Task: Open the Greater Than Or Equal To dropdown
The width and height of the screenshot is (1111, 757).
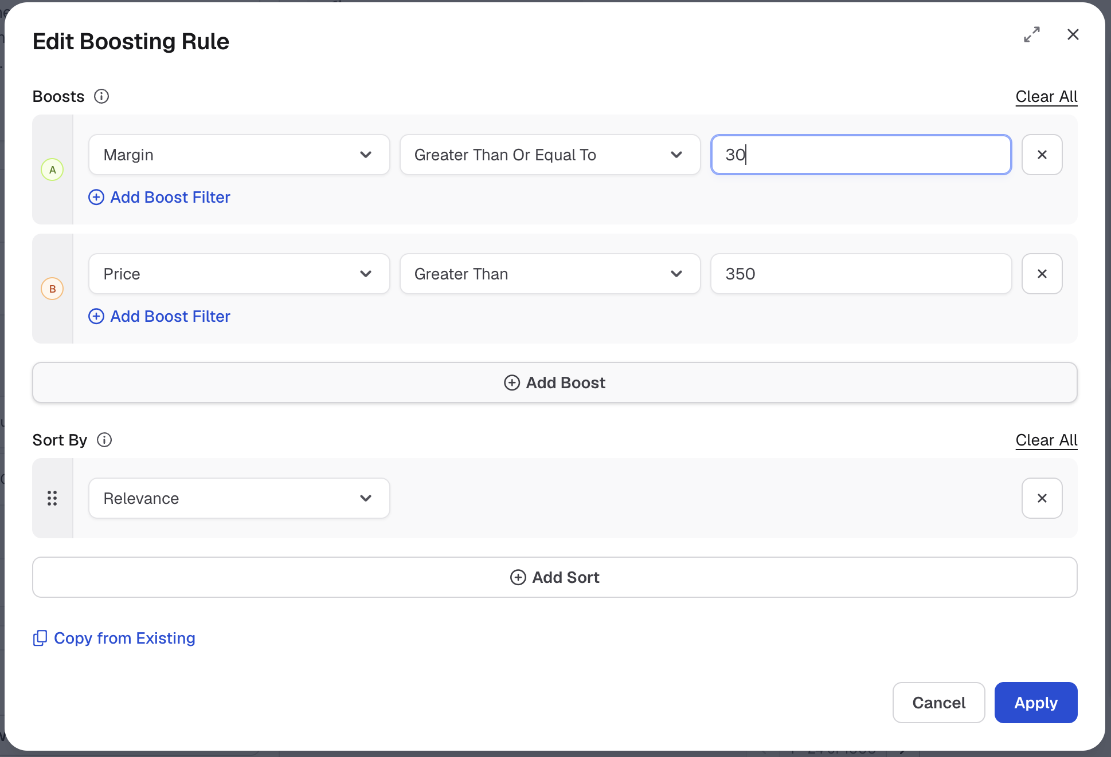Action: click(x=550, y=155)
